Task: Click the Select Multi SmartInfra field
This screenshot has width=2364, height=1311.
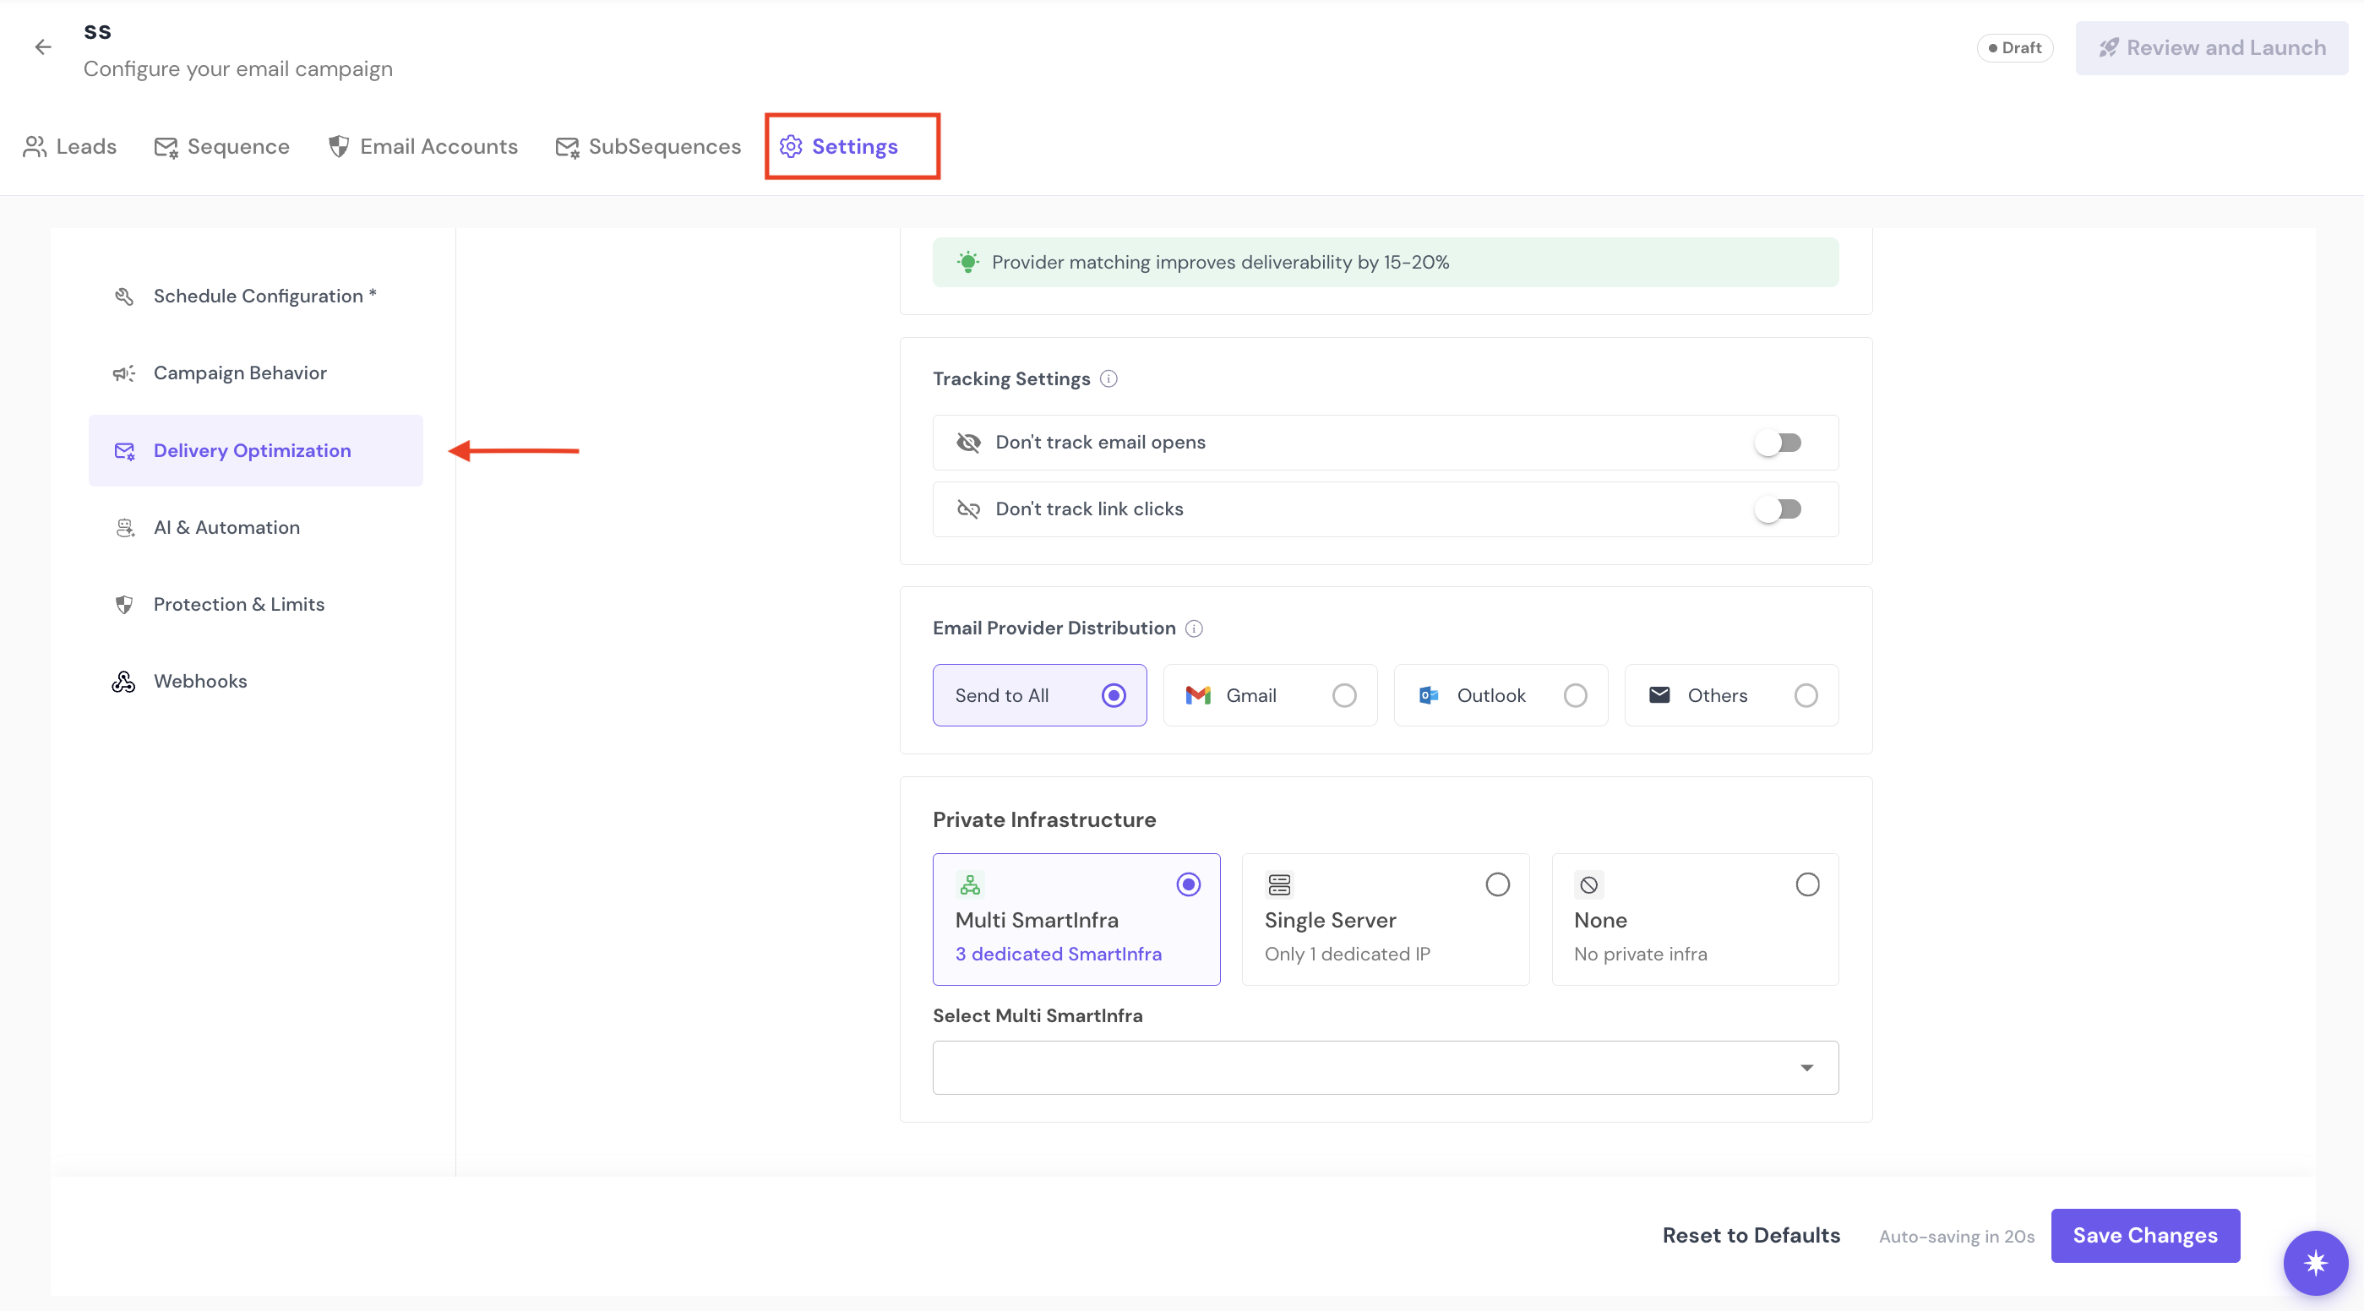Action: (x=1385, y=1068)
